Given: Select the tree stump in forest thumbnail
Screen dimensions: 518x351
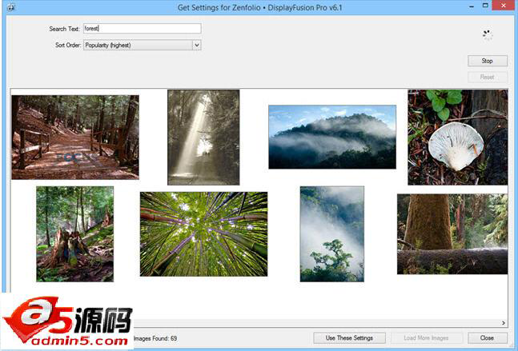Looking at the screenshot, I should [75, 234].
